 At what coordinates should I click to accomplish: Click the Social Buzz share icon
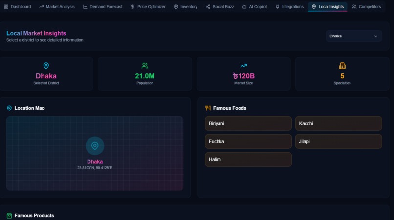(x=208, y=7)
